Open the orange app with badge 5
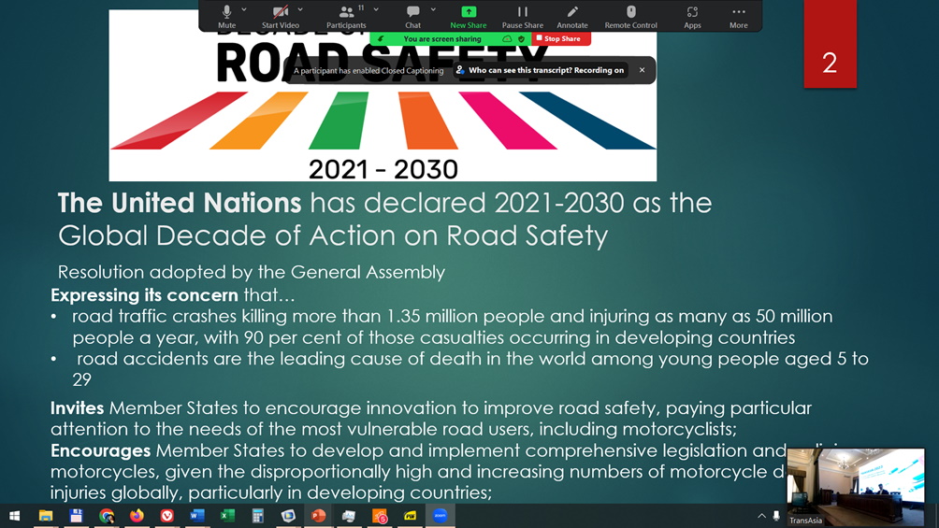The height and width of the screenshot is (528, 939). [379, 516]
